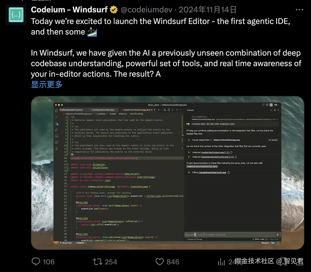Click the Codeium verified badge

114,10
